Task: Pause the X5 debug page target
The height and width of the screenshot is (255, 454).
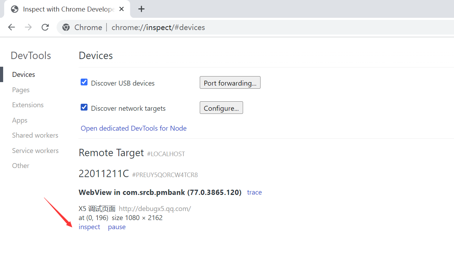Action: click(117, 227)
